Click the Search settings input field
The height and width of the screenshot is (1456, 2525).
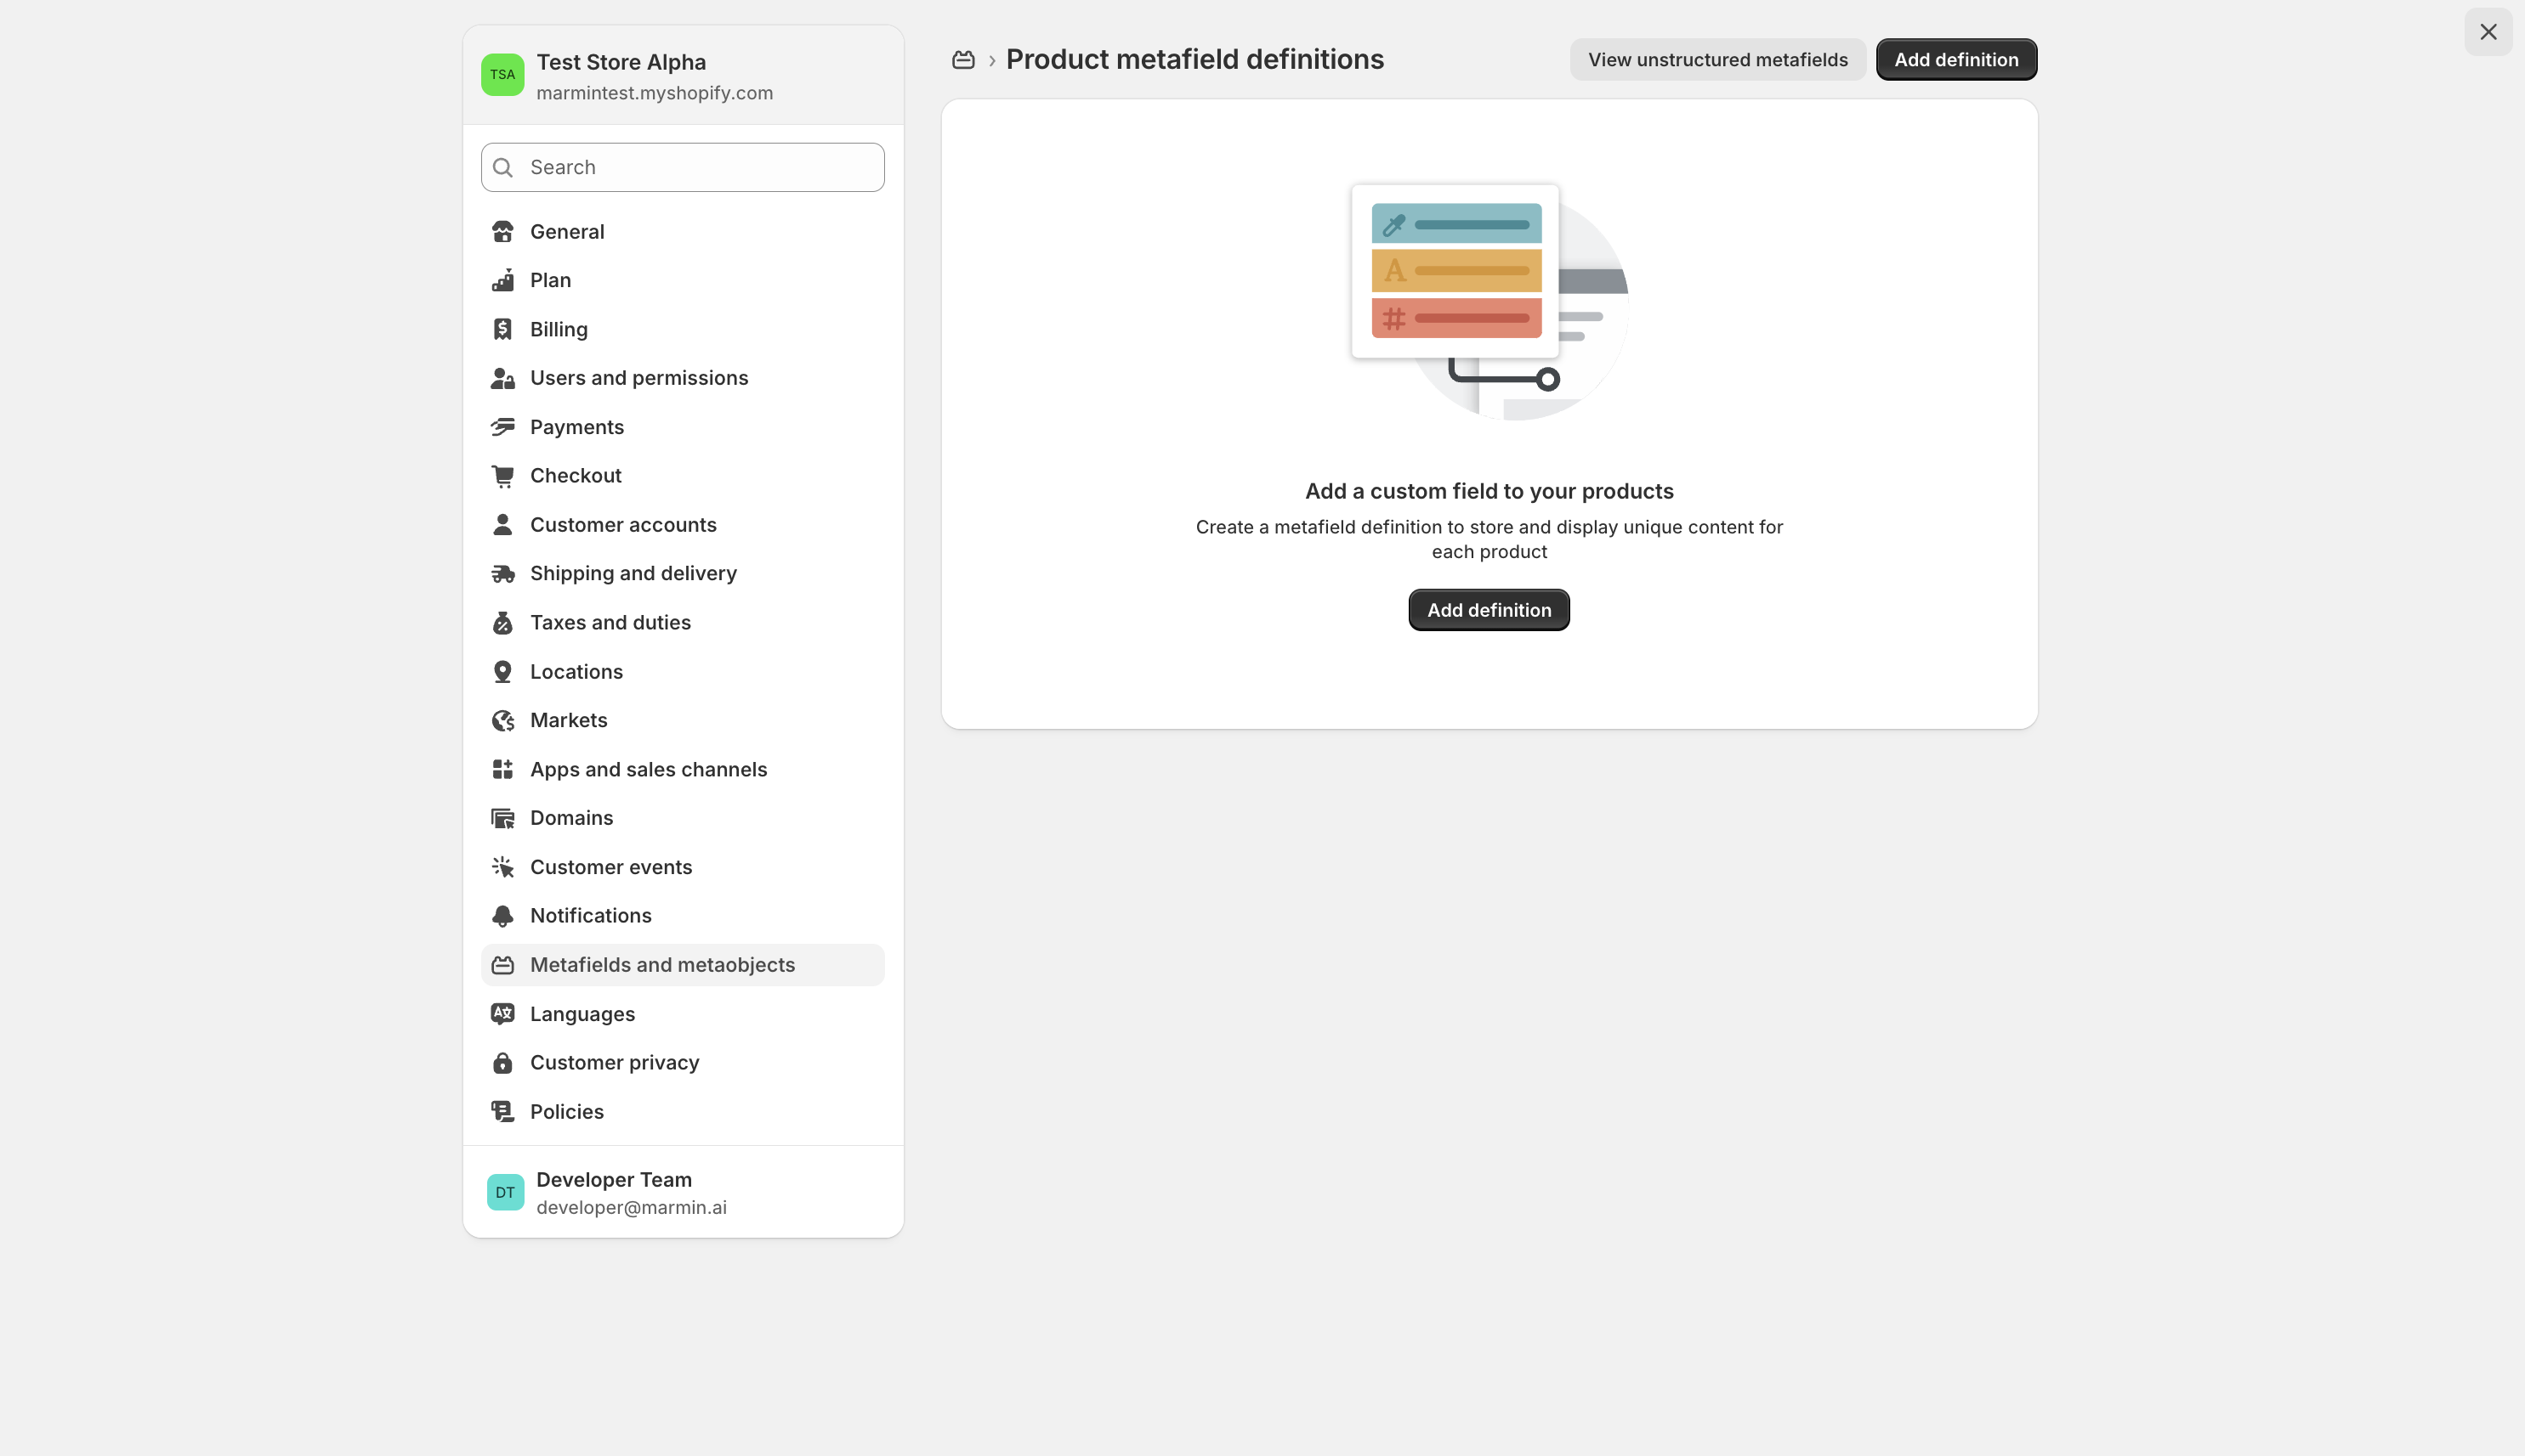tap(683, 167)
